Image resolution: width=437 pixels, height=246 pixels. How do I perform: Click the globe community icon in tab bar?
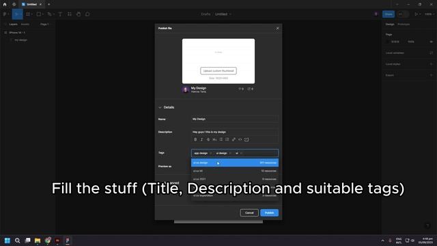point(14,5)
